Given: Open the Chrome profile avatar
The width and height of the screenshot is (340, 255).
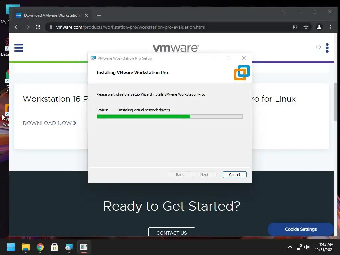Looking at the screenshot, I should [x=319, y=27].
